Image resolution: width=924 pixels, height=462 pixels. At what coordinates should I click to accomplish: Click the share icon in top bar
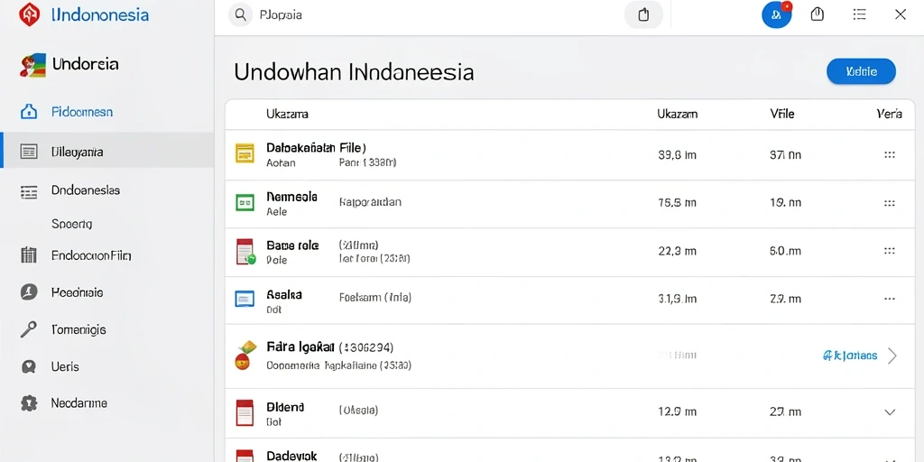click(x=818, y=14)
